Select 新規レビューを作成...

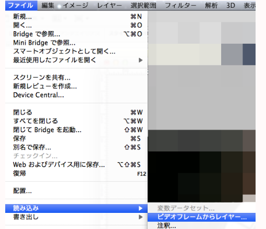point(76,86)
